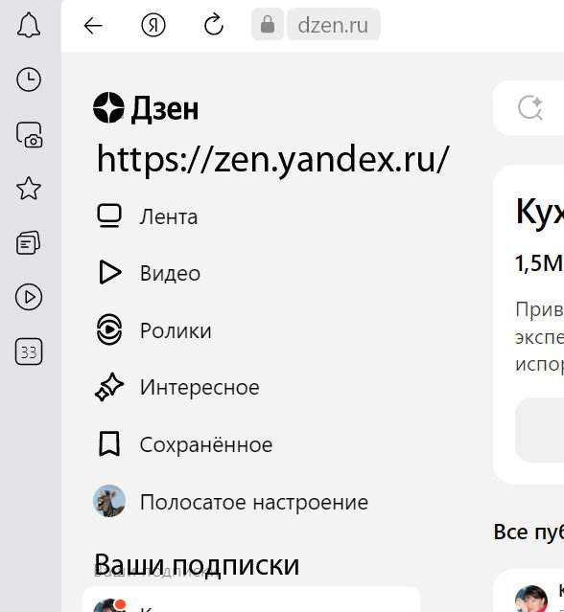564x612 pixels.
Task: Click the Dzen search icon
Action: tap(530, 107)
